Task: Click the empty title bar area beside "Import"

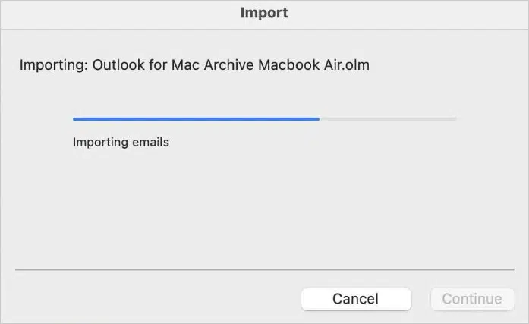Action: point(405,14)
